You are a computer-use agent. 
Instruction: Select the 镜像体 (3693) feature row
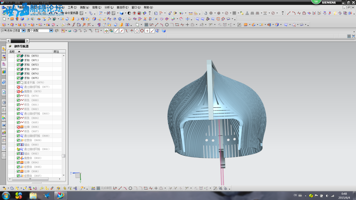tap(34, 158)
